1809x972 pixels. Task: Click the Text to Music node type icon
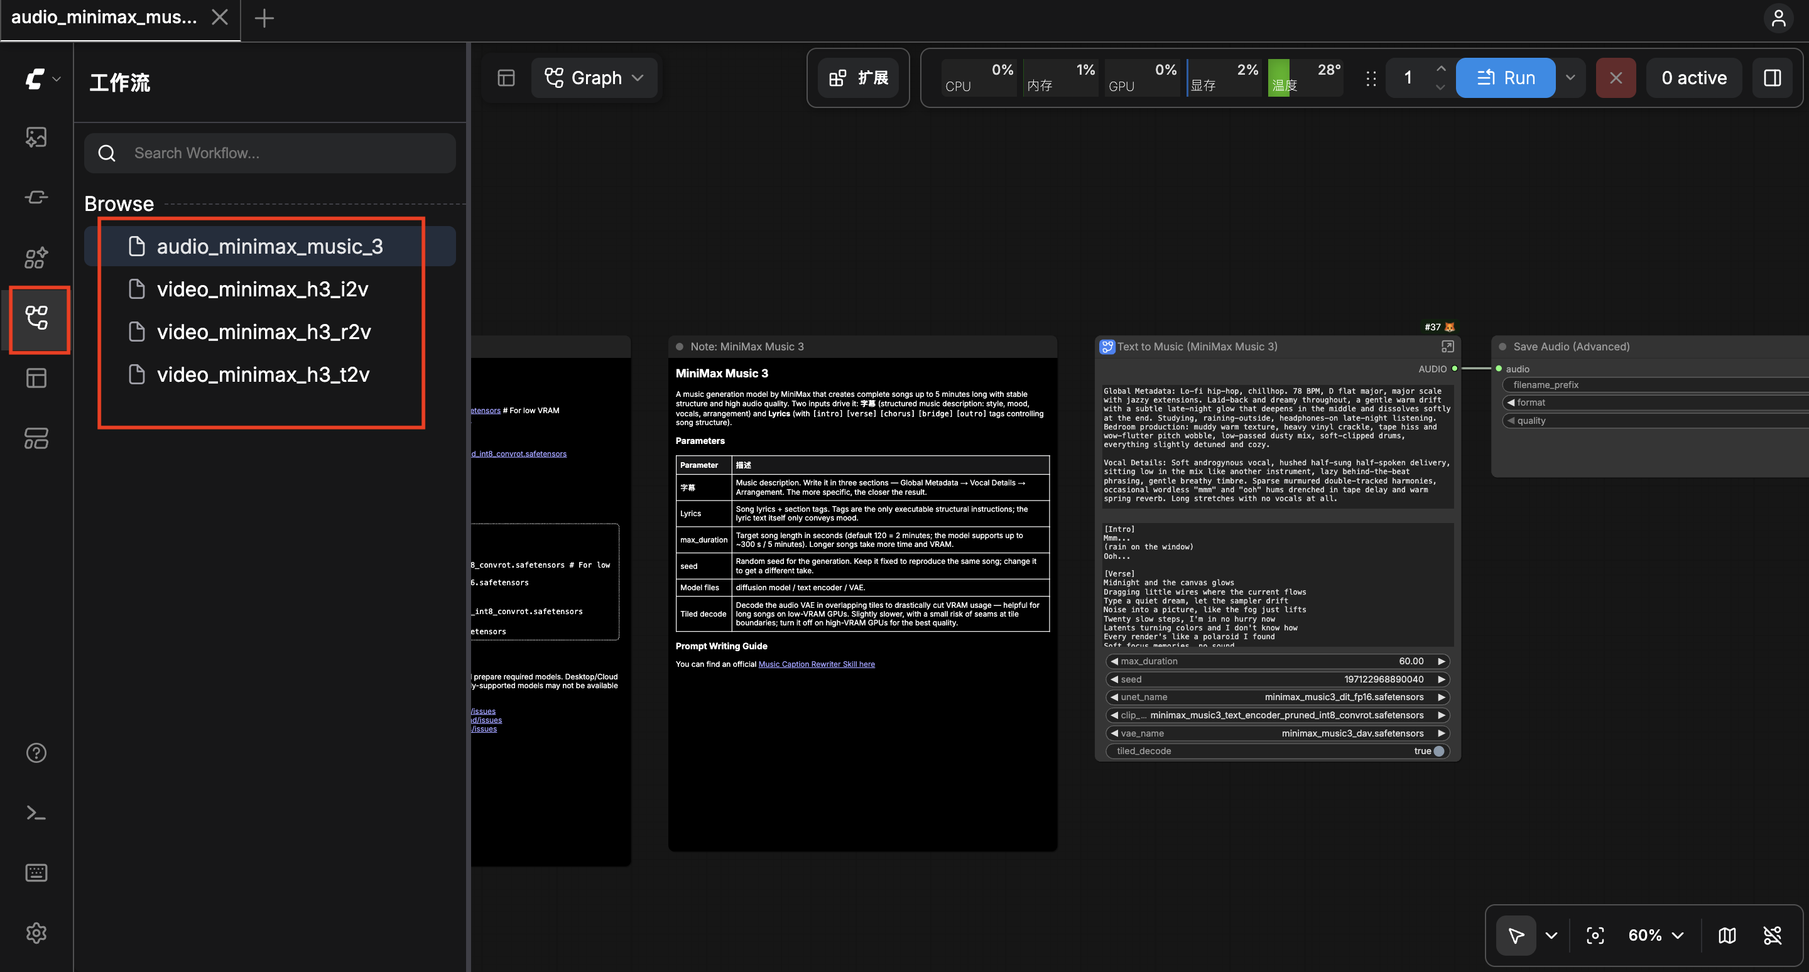(x=1107, y=347)
